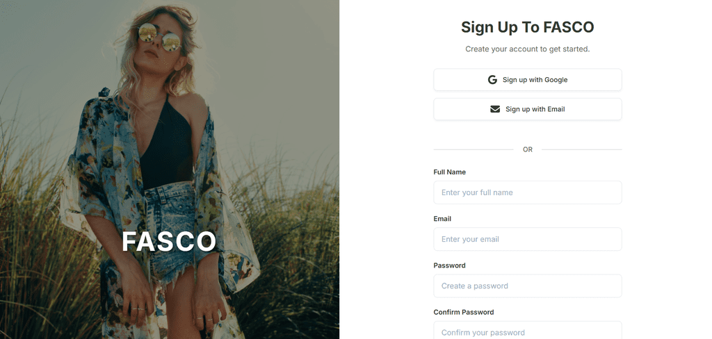Click the divider line left of OR
The width and height of the screenshot is (712, 339).
click(x=474, y=149)
